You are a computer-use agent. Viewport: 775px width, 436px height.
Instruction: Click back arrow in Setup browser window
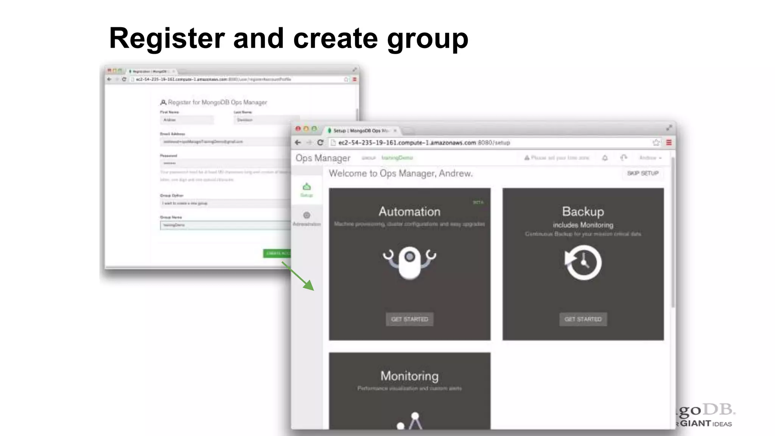298,143
